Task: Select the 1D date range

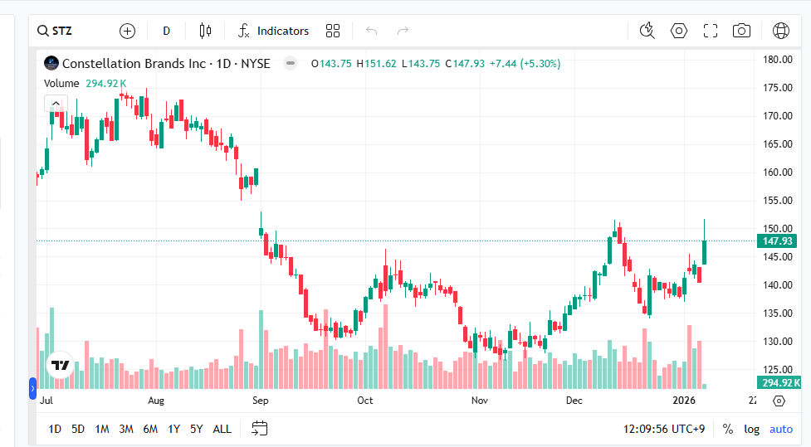Action: [x=55, y=429]
